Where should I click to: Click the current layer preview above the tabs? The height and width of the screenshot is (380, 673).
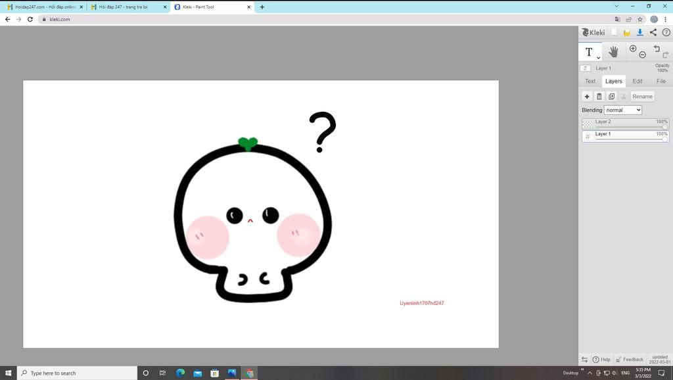(x=586, y=68)
